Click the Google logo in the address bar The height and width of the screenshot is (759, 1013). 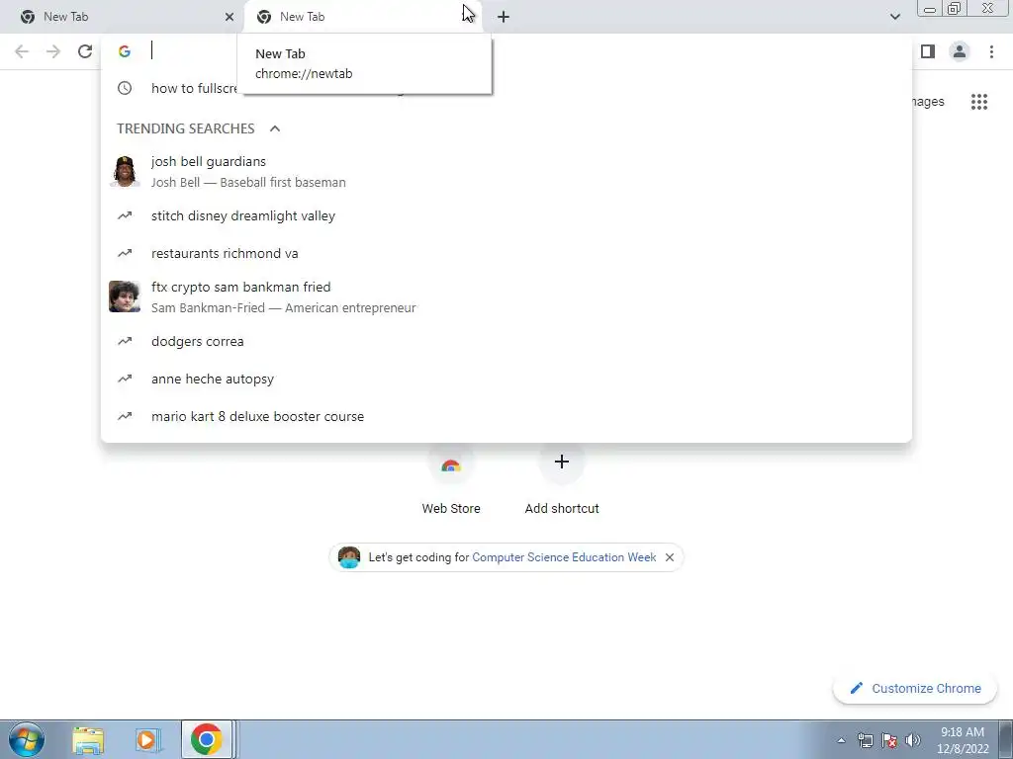[x=125, y=51]
